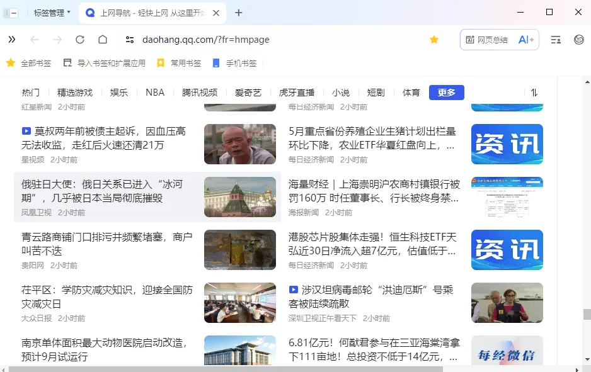View site information icon in address bar
Viewport: 591px width, 372px height.
[x=130, y=40]
